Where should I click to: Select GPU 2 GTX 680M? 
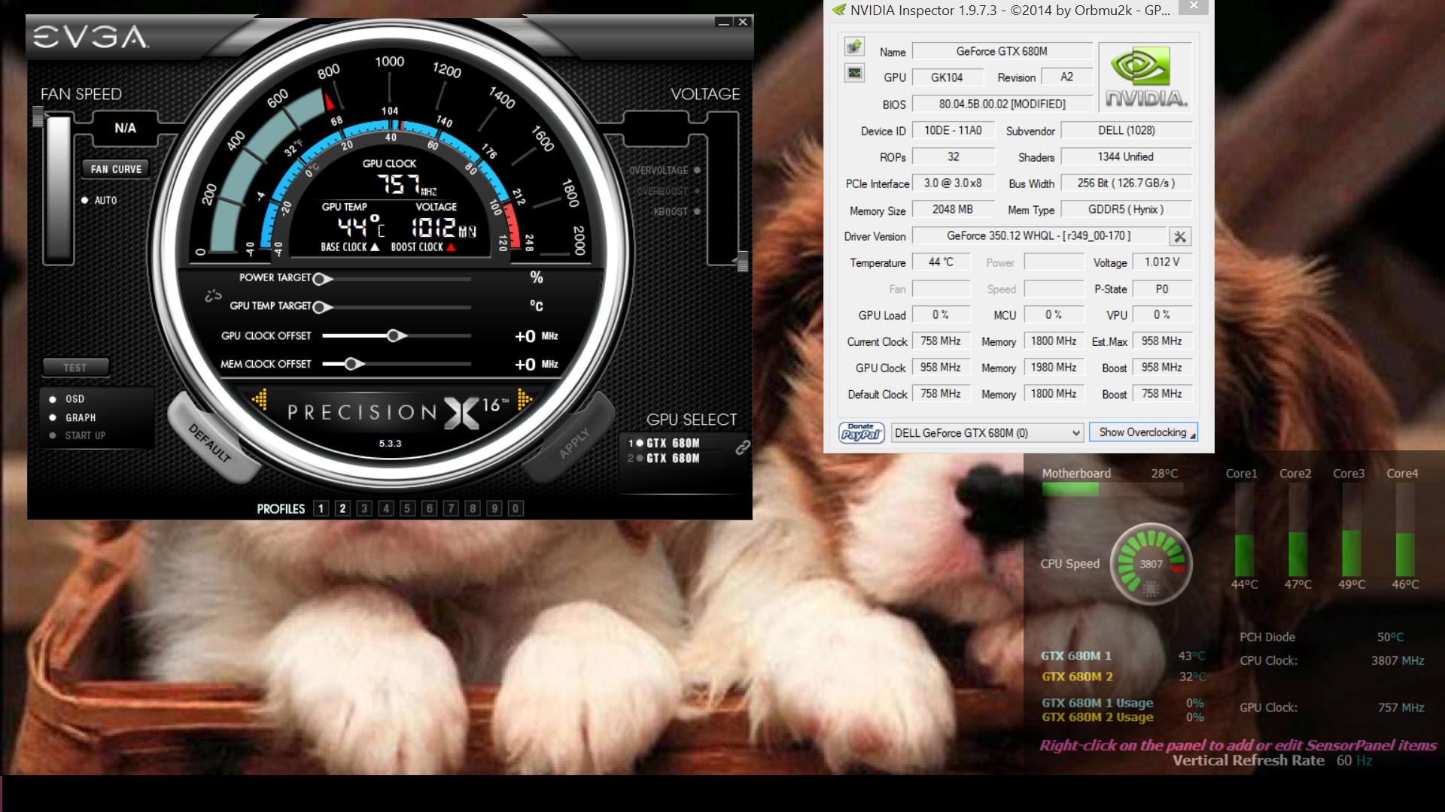664,459
